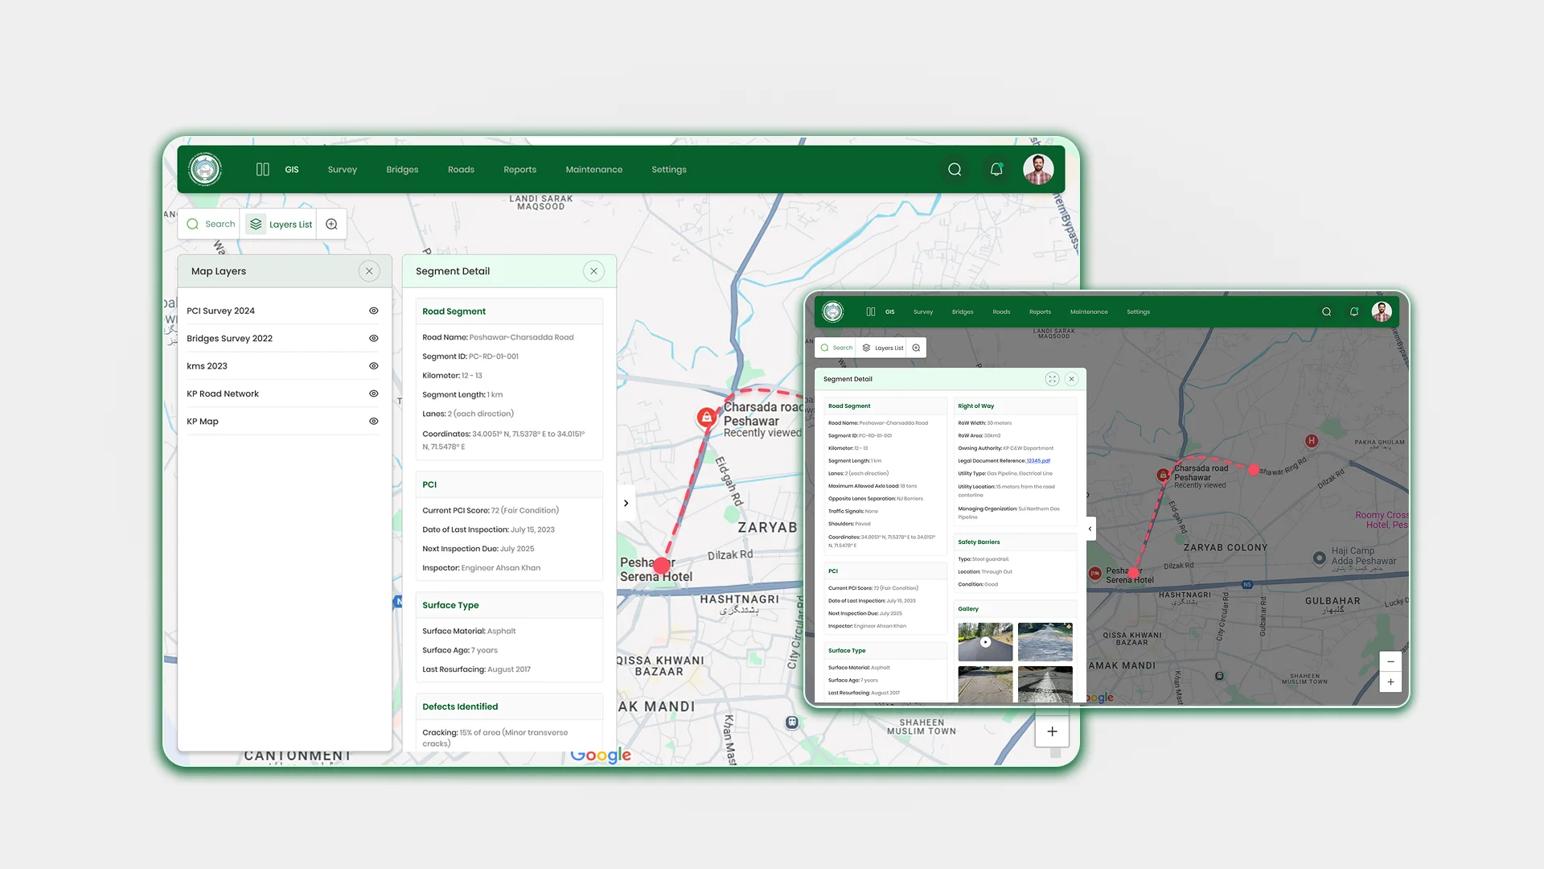This screenshot has height=869, width=1544.
Task: Zoom in with plus button on small map
Action: 1390,682
